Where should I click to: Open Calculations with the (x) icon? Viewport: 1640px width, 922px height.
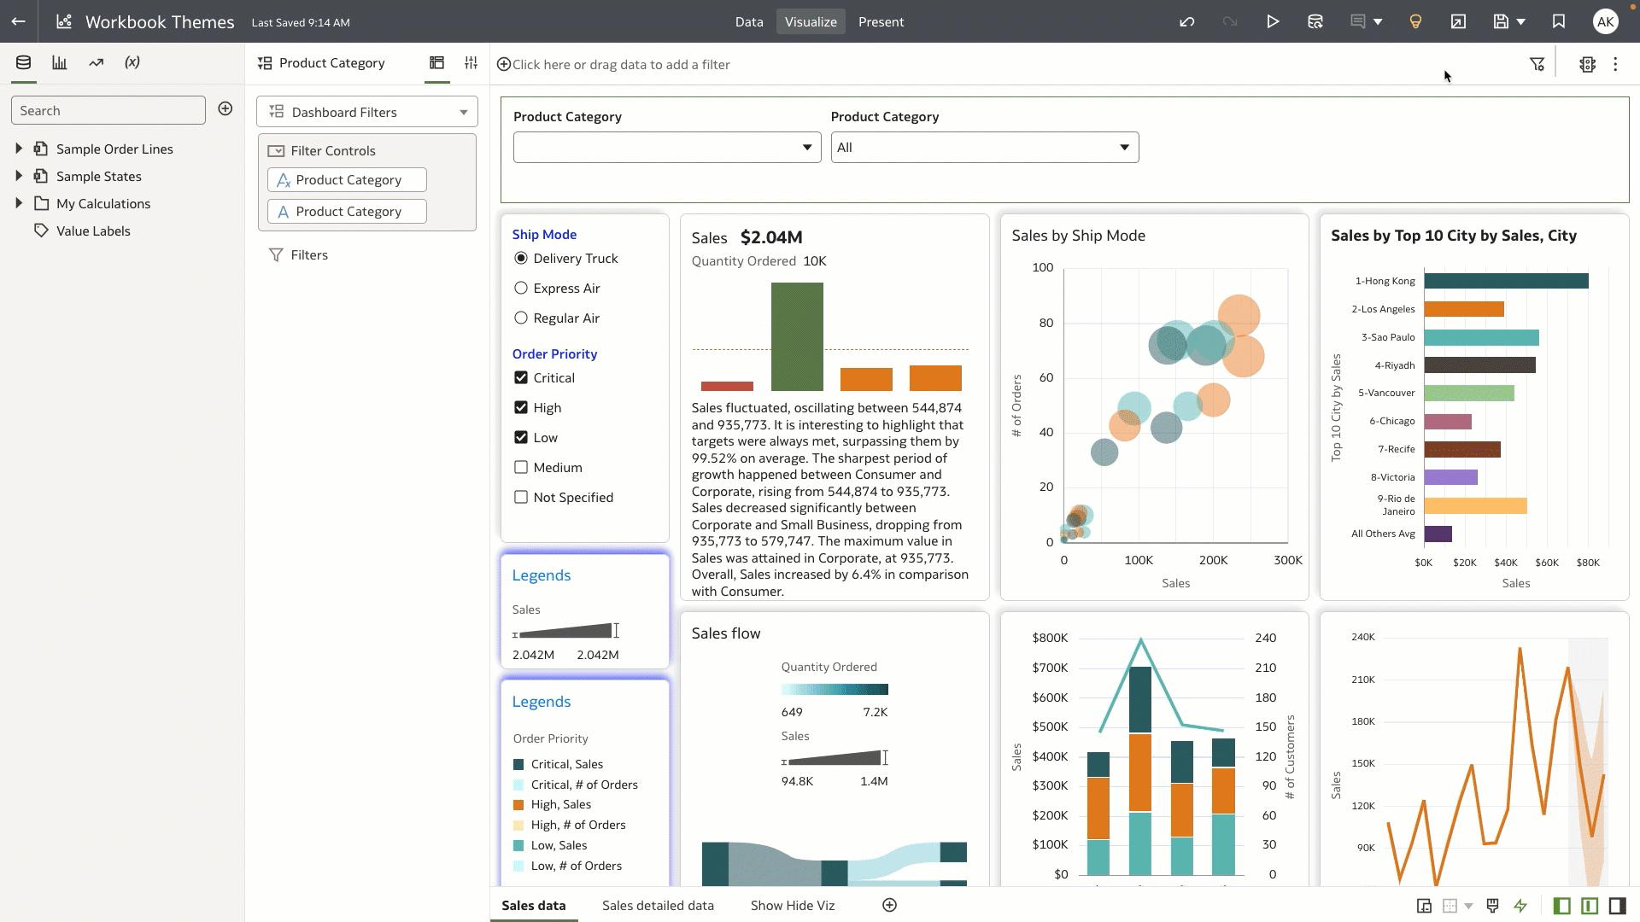pyautogui.click(x=132, y=61)
